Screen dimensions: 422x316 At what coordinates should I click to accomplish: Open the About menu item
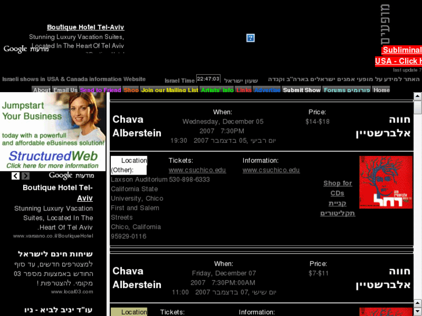point(41,90)
